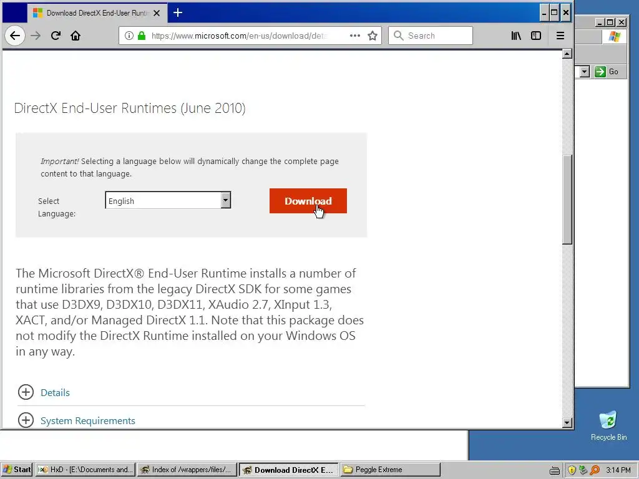Select the Download DirectX End-User Runtime tab
The image size is (639, 479).
pyautogui.click(x=97, y=13)
